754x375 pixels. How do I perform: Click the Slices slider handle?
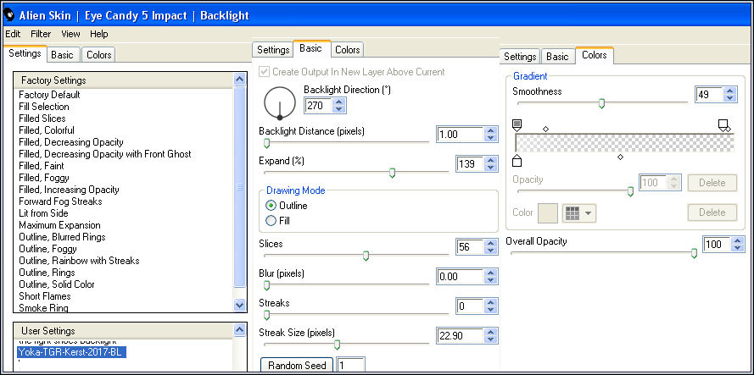pos(366,256)
